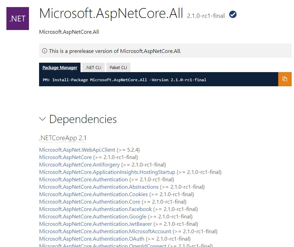Open Authentication.Google dependency link
The width and height of the screenshot is (294, 247).
pos(93,217)
